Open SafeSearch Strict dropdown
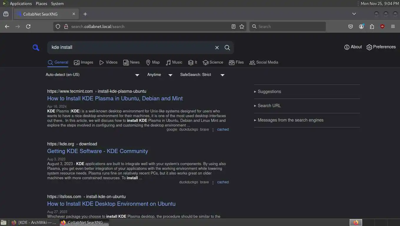The image size is (400, 226). (x=202, y=75)
